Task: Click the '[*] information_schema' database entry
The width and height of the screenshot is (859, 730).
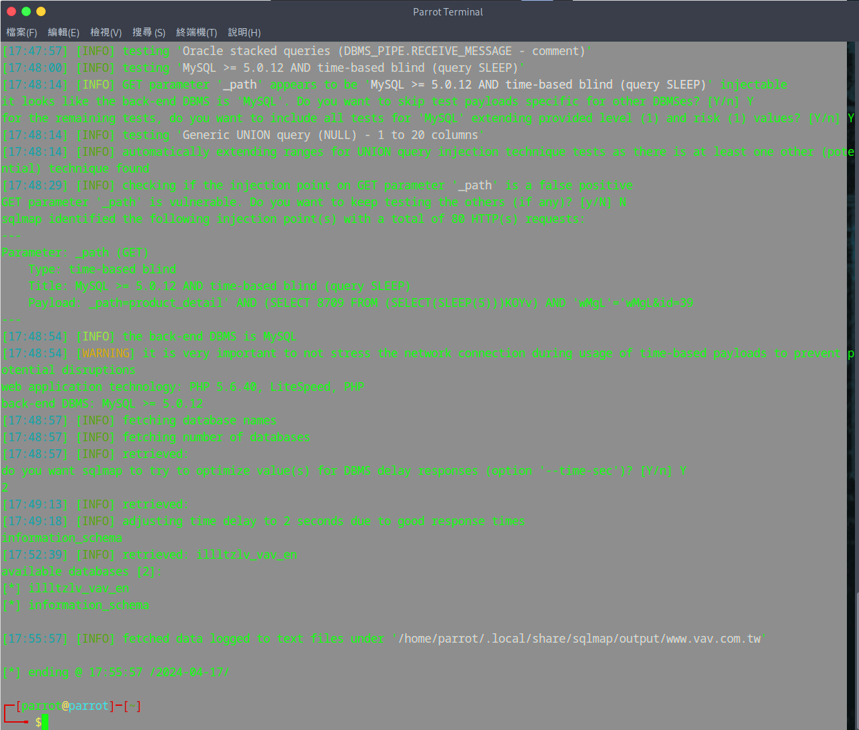Action: 75,605
